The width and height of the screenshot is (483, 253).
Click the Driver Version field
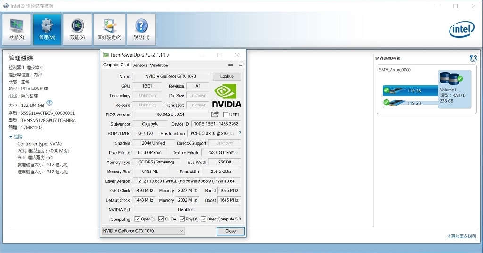[x=186, y=181]
